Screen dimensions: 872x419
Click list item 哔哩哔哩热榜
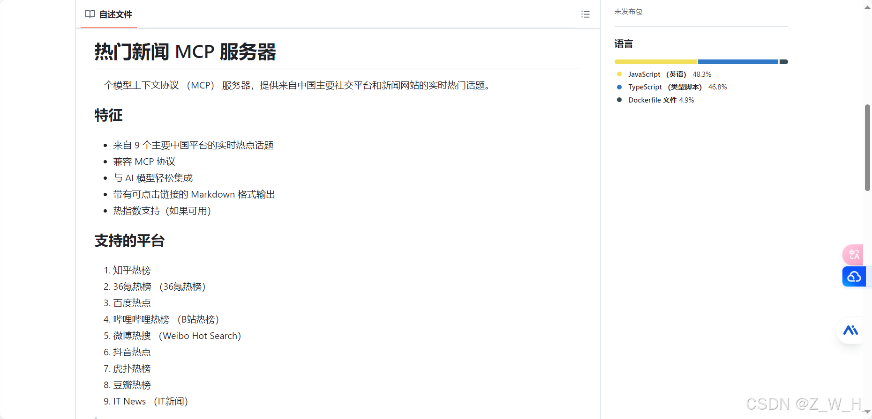coord(166,319)
